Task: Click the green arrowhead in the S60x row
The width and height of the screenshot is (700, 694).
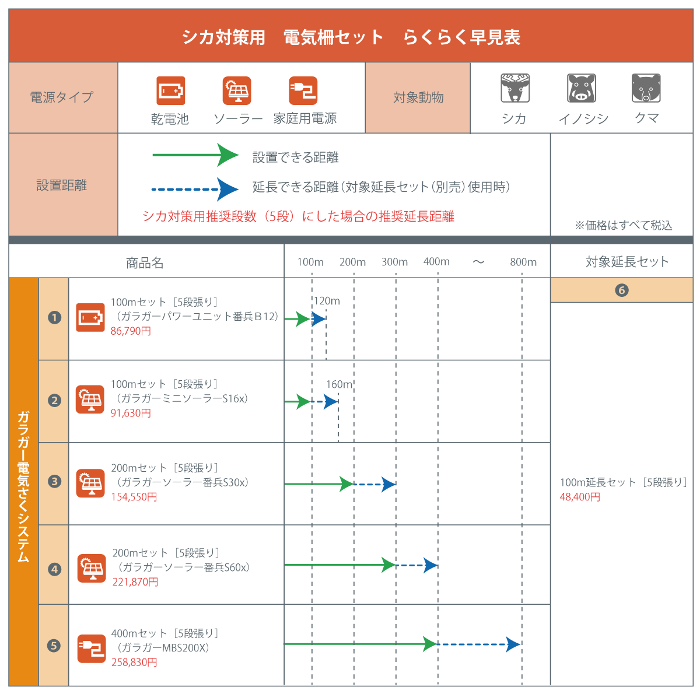Action: pos(388,565)
